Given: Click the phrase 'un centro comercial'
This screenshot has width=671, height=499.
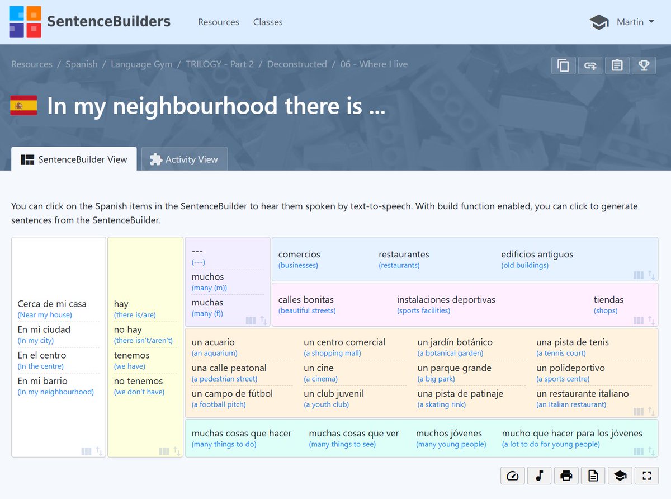Looking at the screenshot, I should (344, 342).
